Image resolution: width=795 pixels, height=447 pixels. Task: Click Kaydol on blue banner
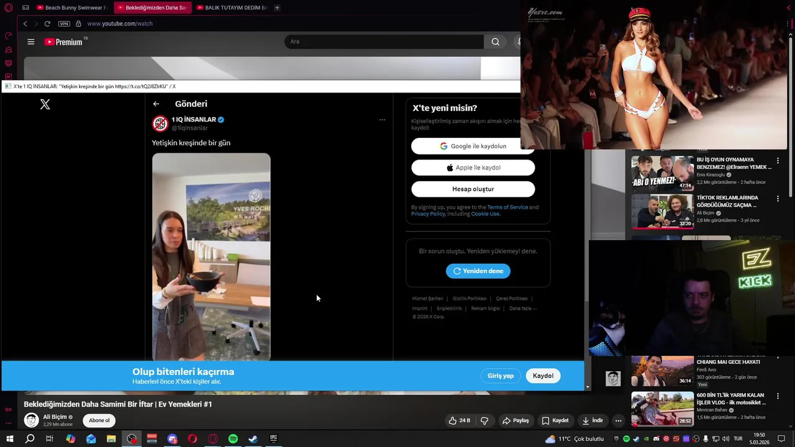pos(543,376)
